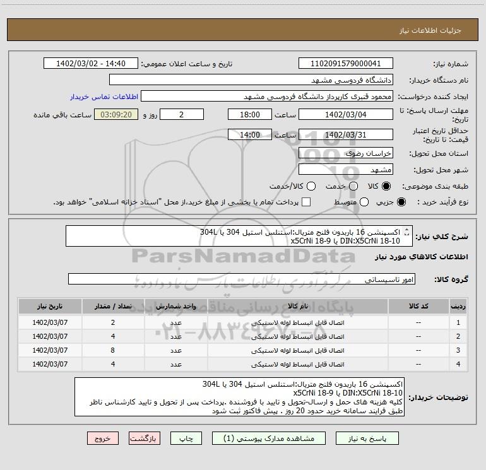The width and height of the screenshot is (486, 470).
Task: Click the announcement date 1402/03/02 - 14:40 field
Action: (x=91, y=63)
